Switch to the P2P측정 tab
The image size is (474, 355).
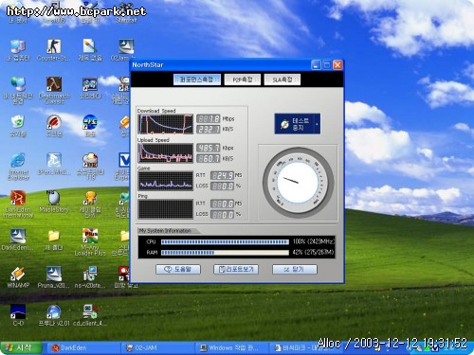pos(243,80)
